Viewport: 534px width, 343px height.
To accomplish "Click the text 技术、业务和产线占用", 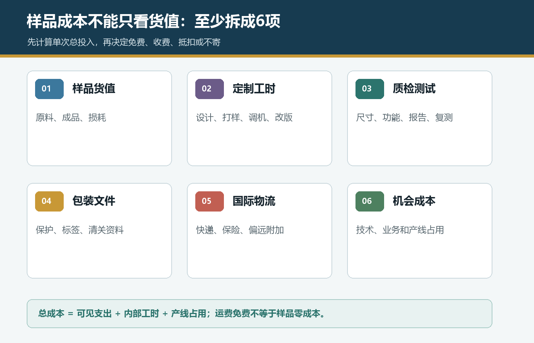I will click(x=400, y=230).
